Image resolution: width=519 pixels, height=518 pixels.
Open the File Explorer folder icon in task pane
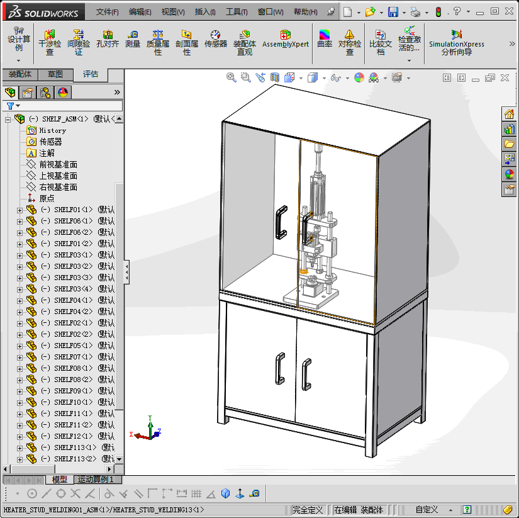(509, 144)
